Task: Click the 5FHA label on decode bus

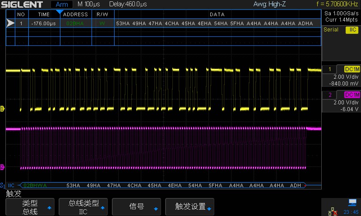Action: point(216,185)
